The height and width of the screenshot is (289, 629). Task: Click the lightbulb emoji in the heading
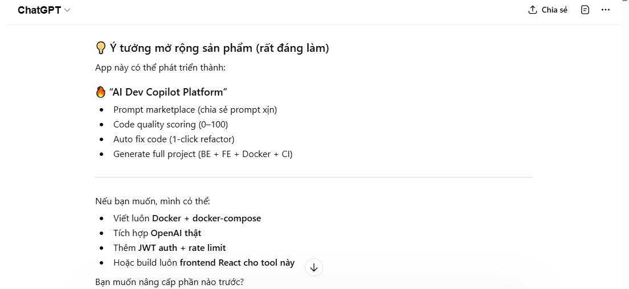coord(101,48)
